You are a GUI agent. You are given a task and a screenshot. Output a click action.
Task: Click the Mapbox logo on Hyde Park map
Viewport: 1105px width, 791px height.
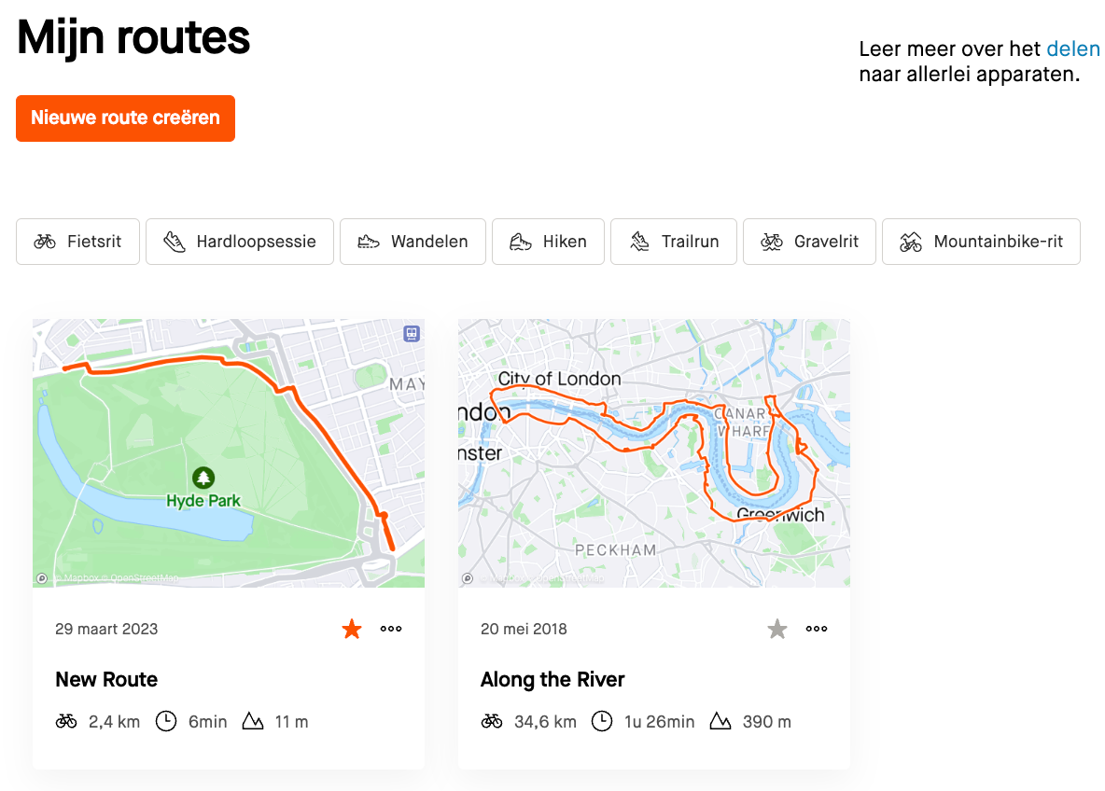(42, 578)
